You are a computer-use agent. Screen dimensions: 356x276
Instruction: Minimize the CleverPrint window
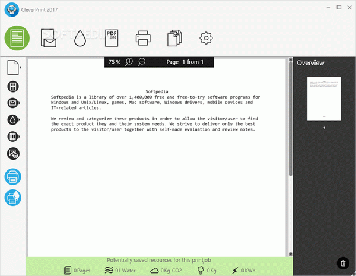pyautogui.click(x=329, y=7)
